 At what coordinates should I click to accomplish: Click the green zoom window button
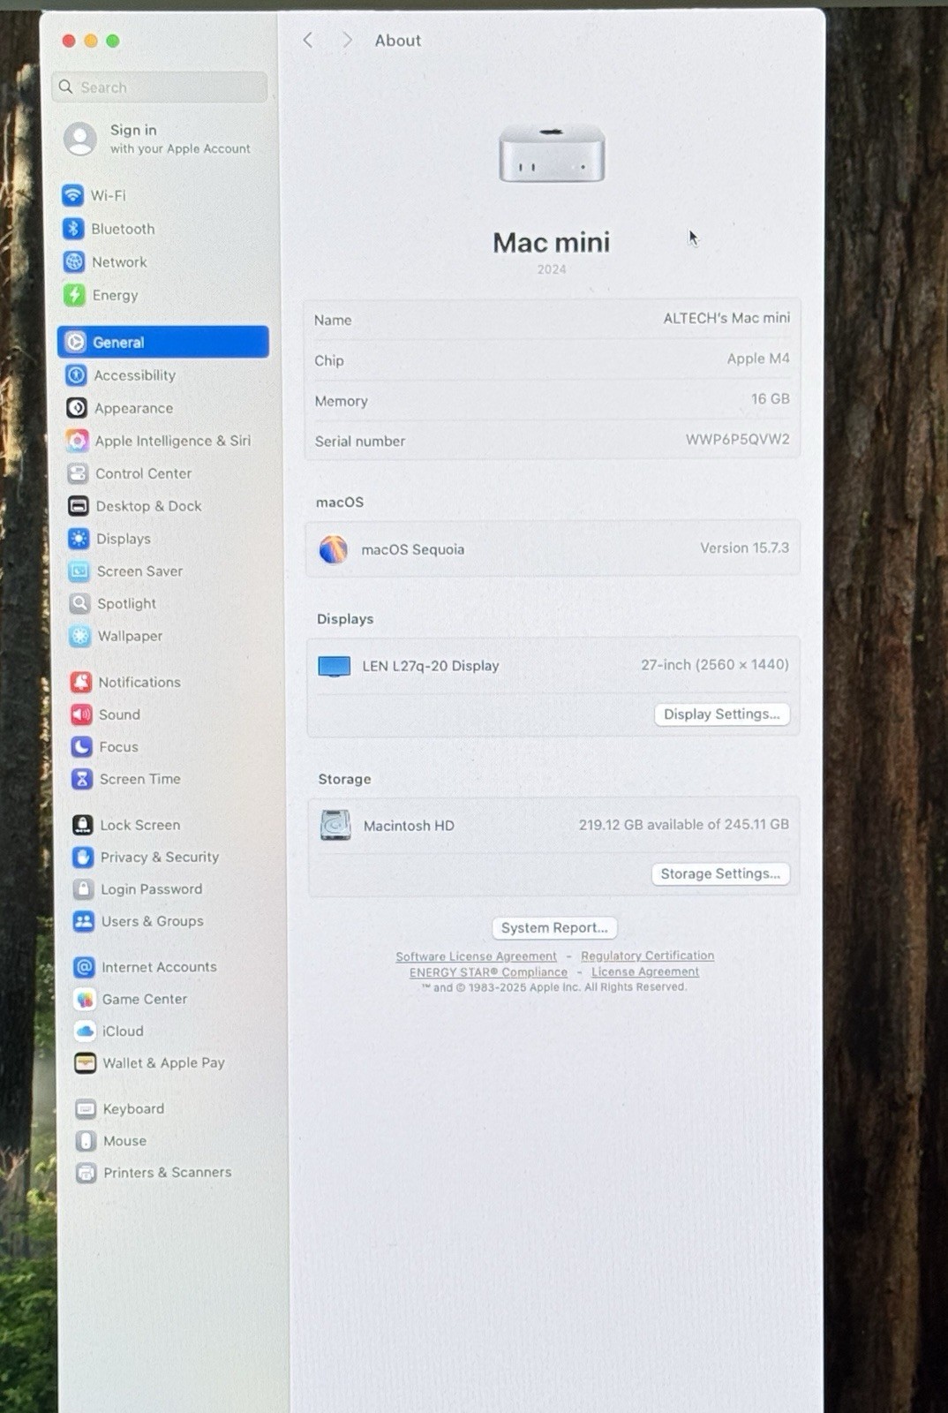point(113,41)
